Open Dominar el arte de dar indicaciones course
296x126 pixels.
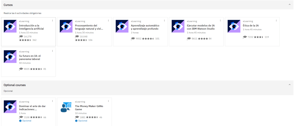click(x=32, y=108)
